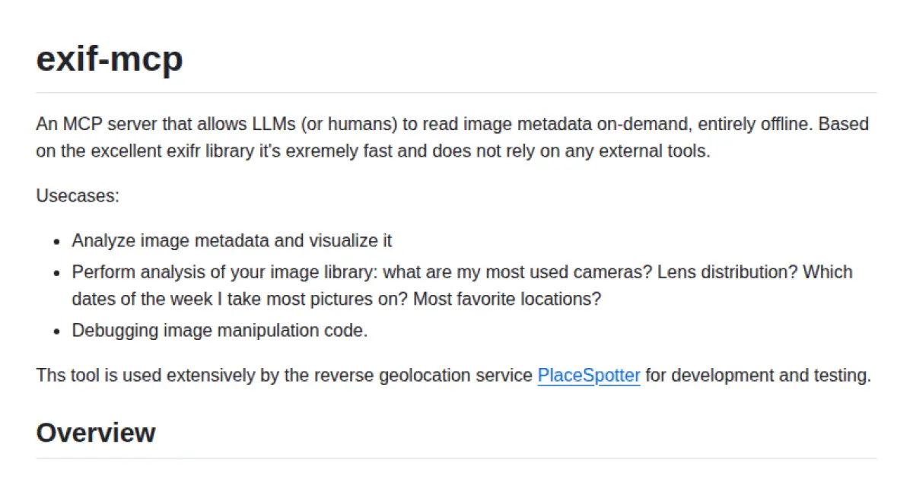Click the exif-mcp page title
The height and width of the screenshot is (479, 913).
[110, 59]
